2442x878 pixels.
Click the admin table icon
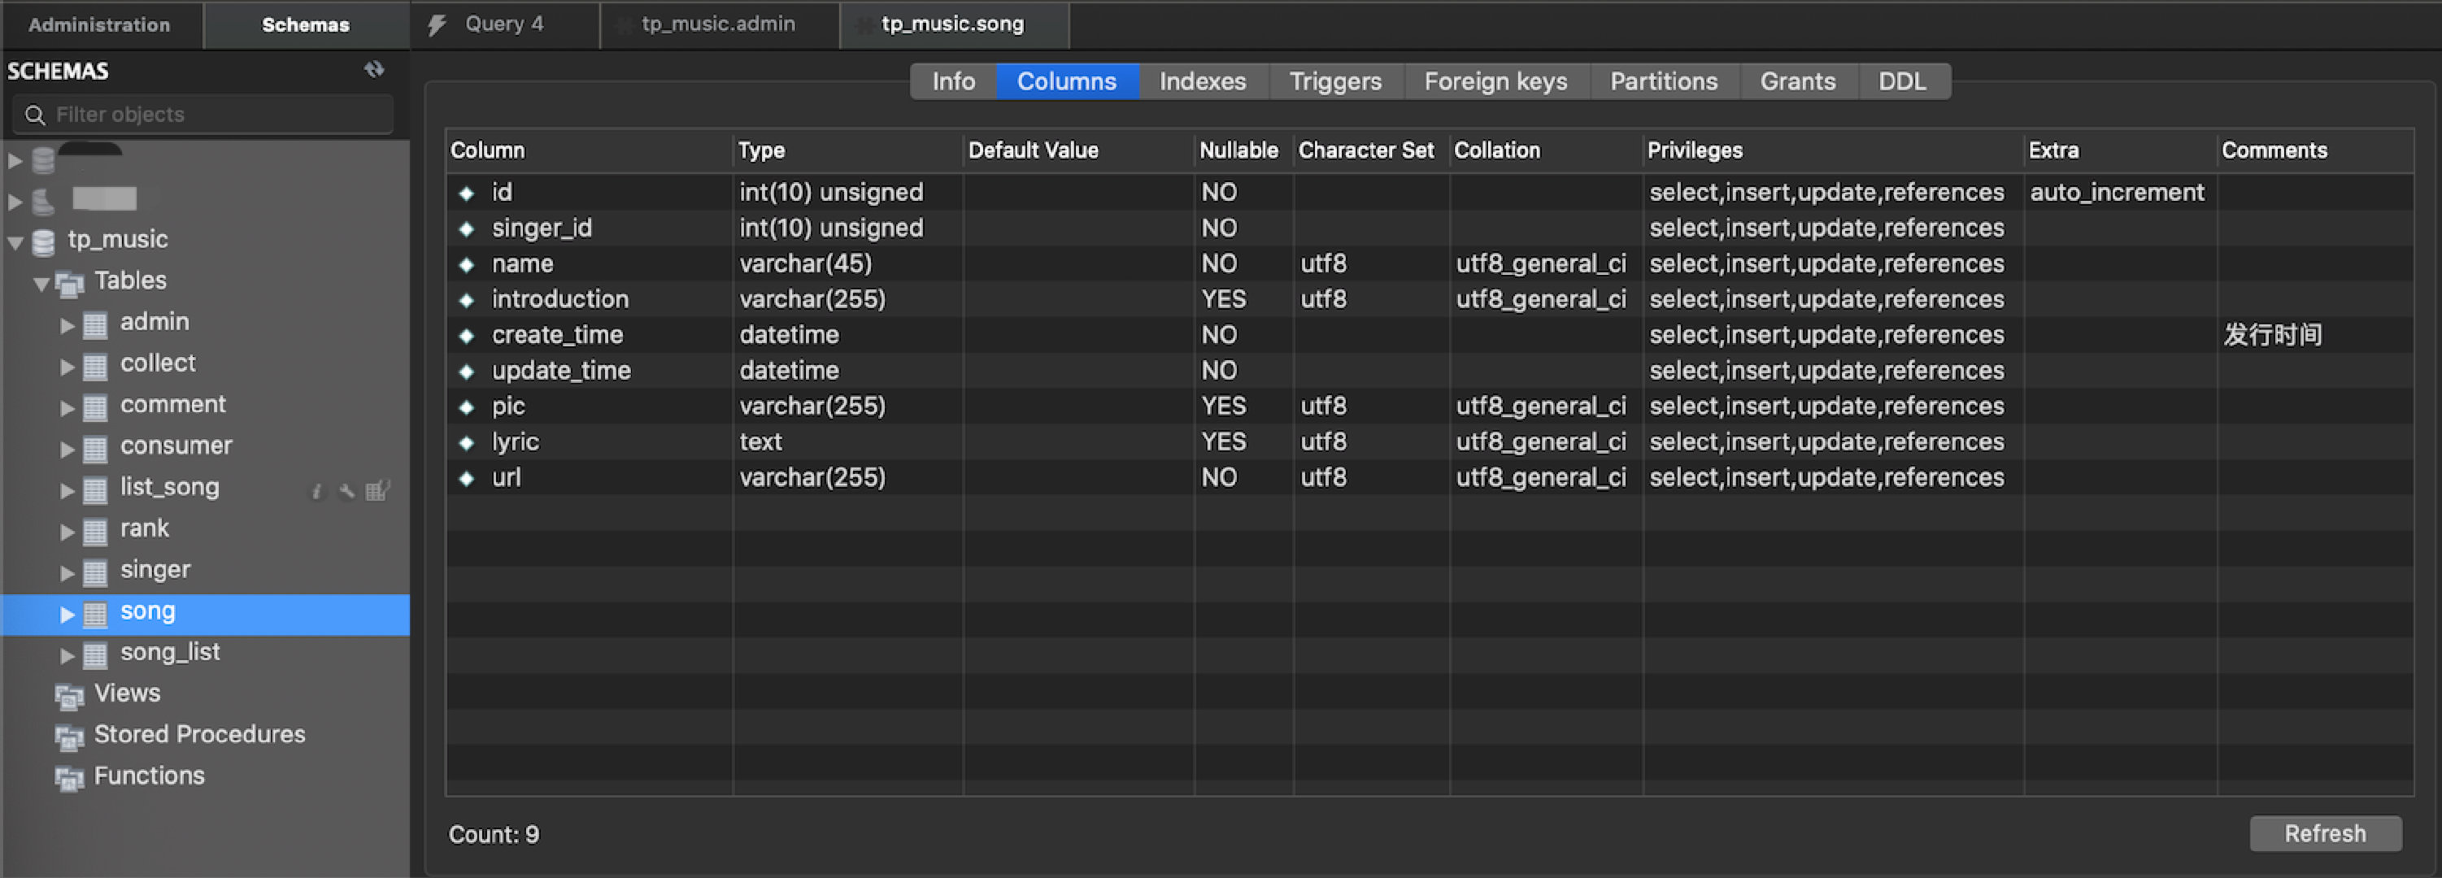point(95,324)
